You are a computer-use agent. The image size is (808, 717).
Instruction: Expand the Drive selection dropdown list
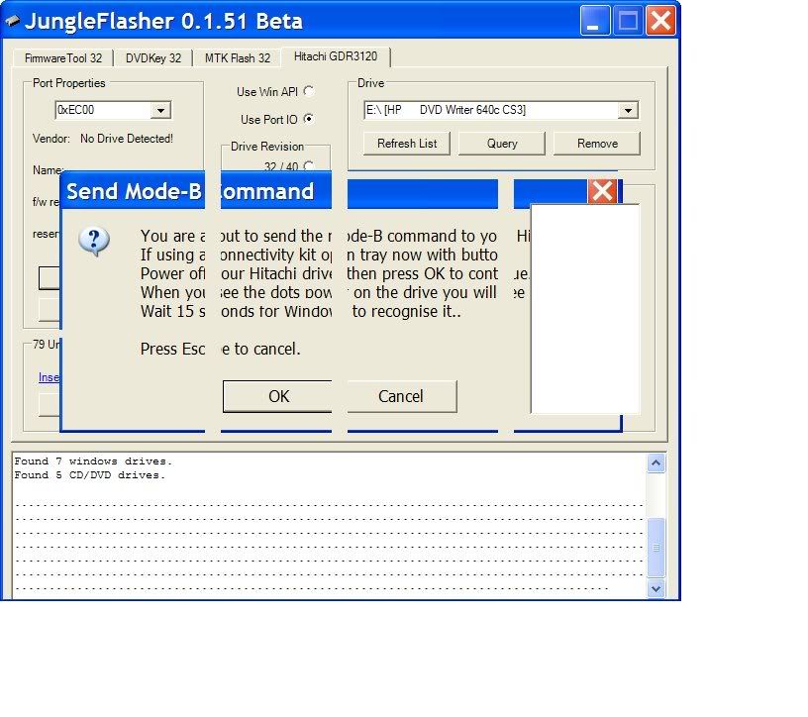[629, 111]
